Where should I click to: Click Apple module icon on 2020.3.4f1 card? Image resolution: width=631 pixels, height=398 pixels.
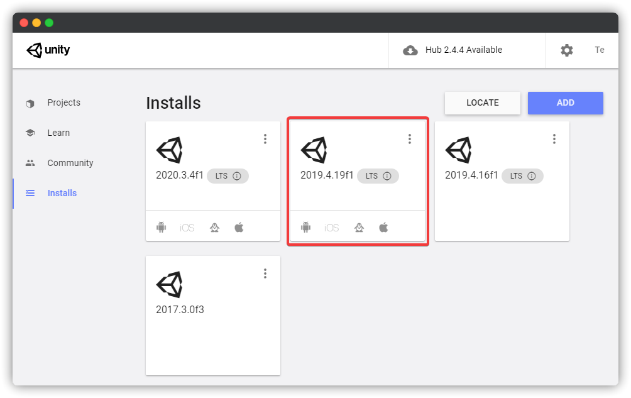click(x=239, y=228)
